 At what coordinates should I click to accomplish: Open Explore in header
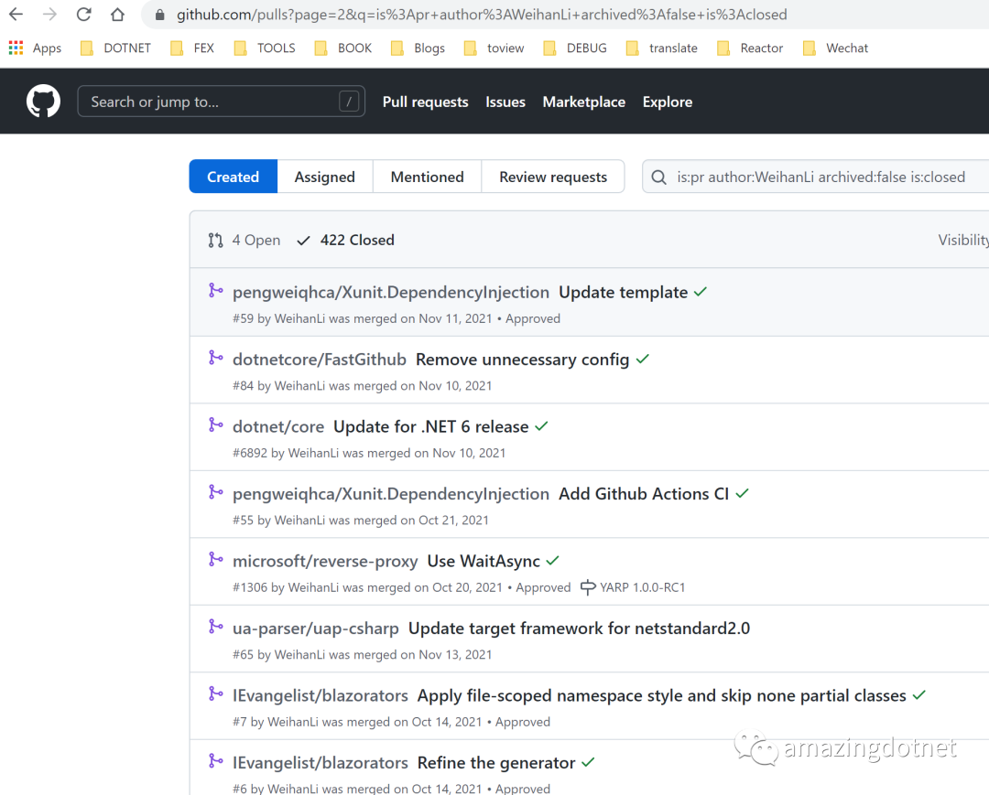tap(668, 102)
